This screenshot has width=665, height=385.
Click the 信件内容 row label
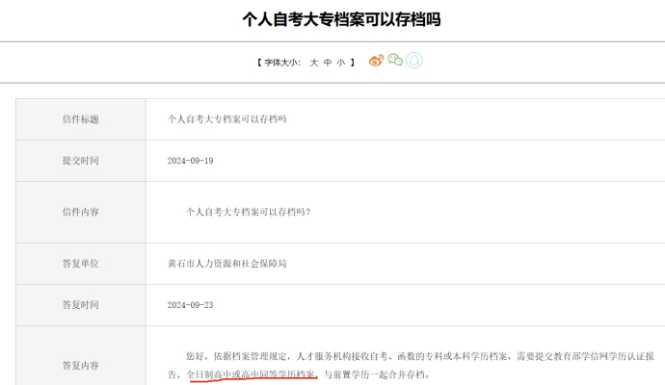[x=81, y=212]
